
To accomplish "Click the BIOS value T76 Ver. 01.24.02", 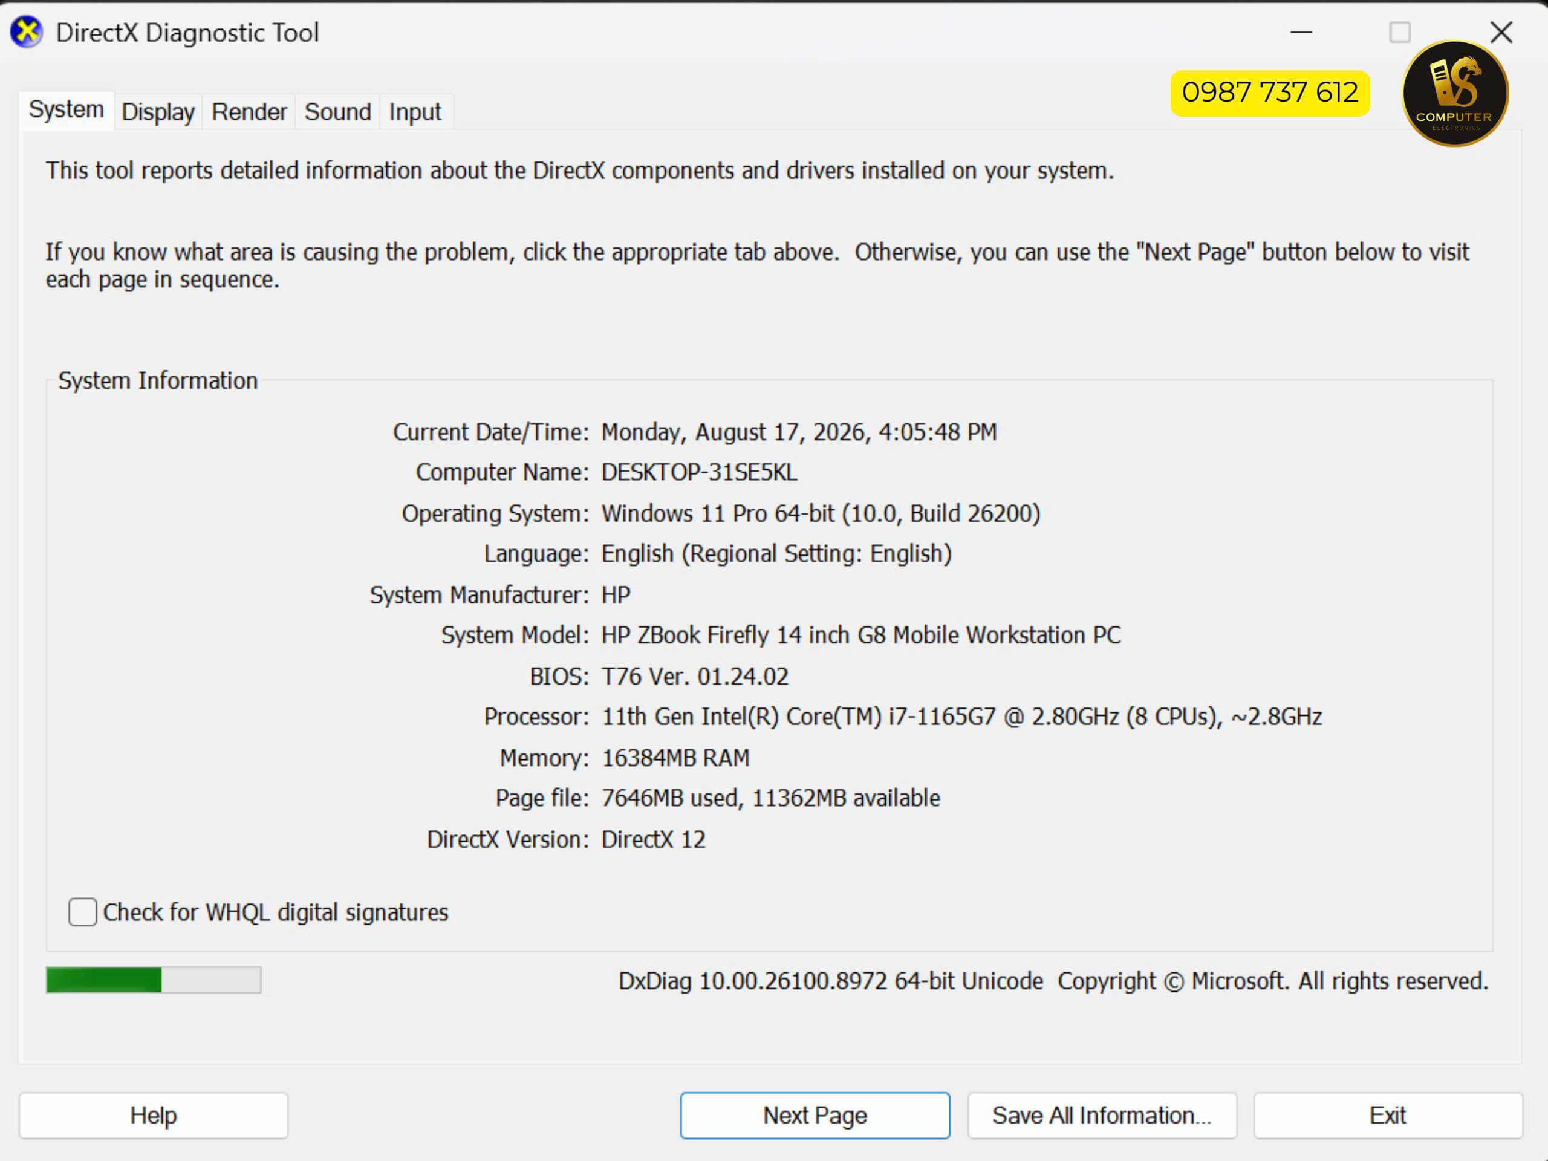I will 695,676.
